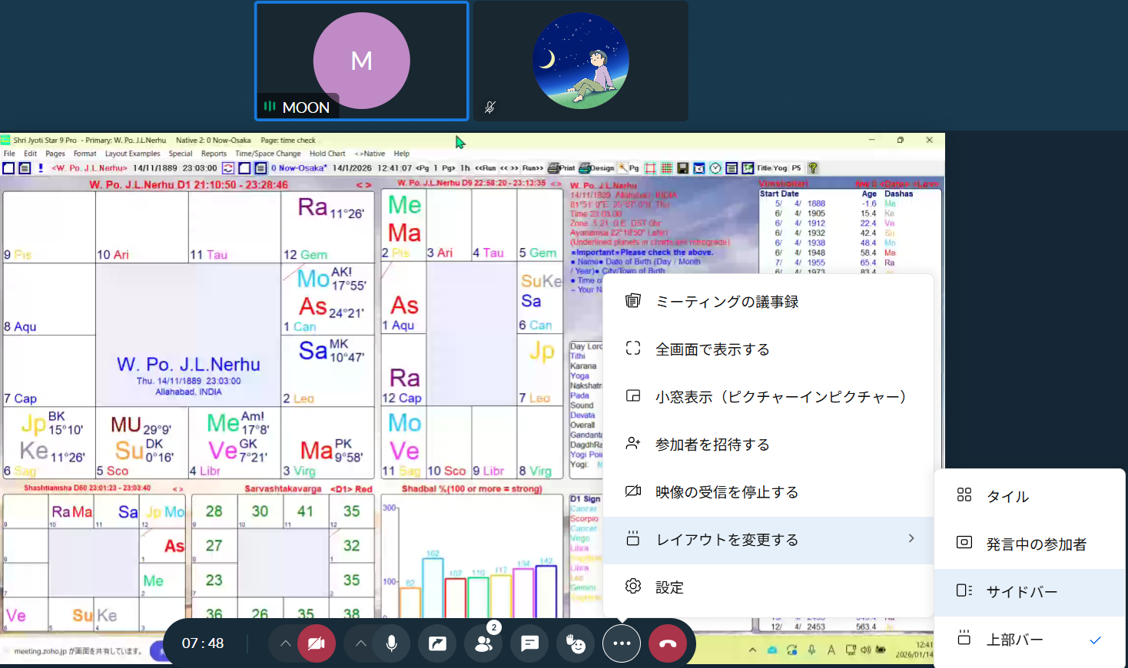Click the share screen icon
Image resolution: width=1128 pixels, height=668 pixels.
437,643
